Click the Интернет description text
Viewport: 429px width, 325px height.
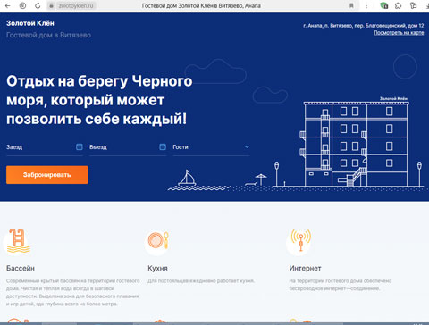point(341,285)
